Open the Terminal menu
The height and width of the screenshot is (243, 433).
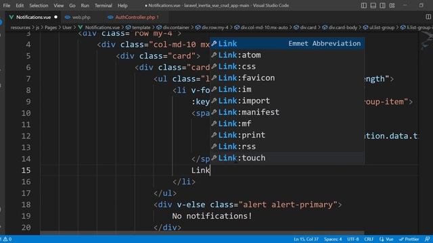pyautogui.click(x=104, y=5)
